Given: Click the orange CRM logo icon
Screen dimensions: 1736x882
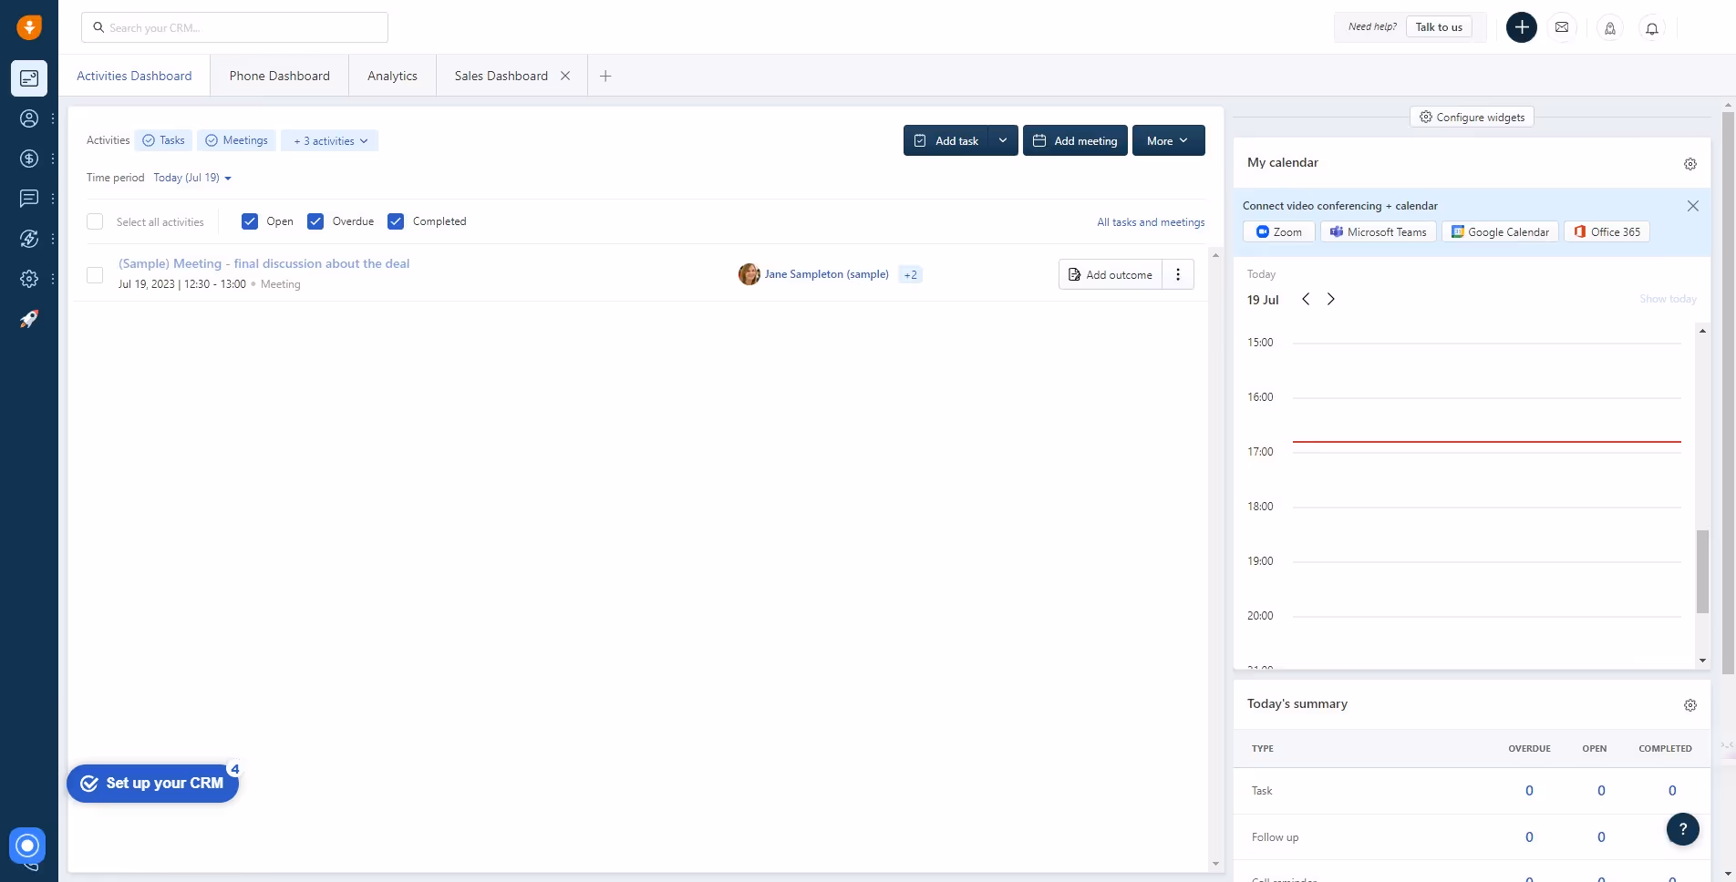Looking at the screenshot, I should pyautogui.click(x=29, y=27).
